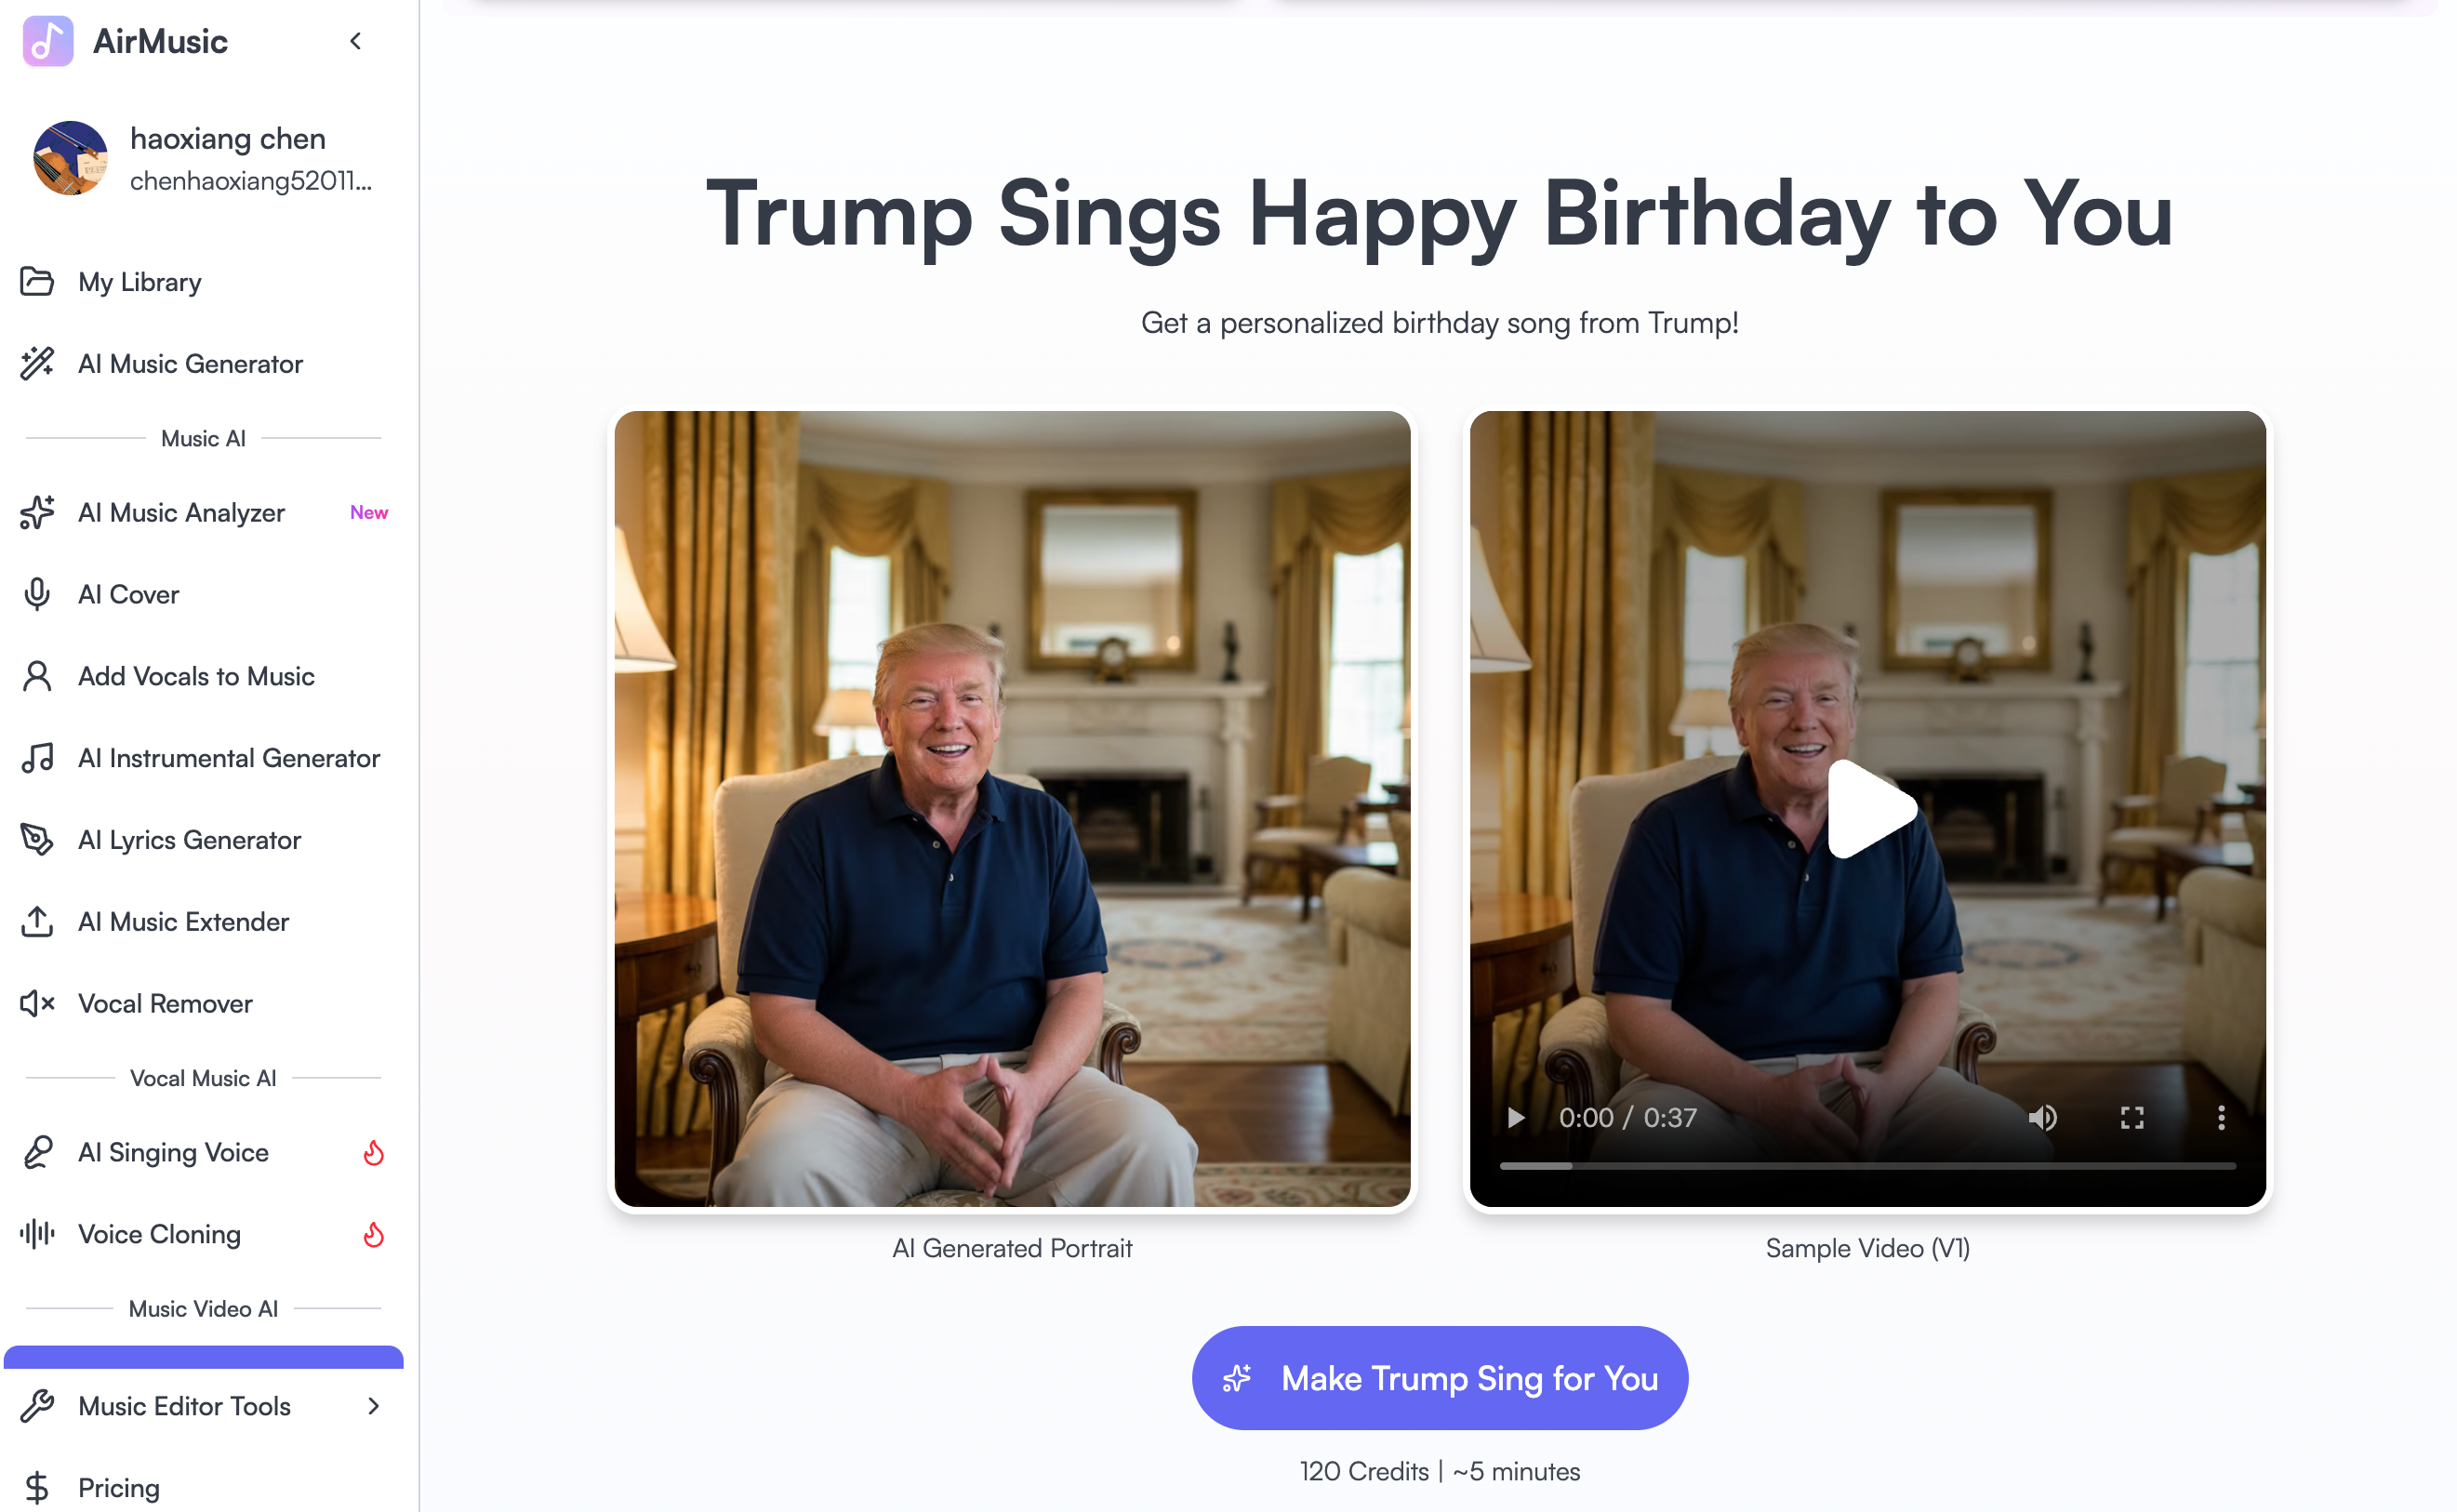Open the AI Music Extender
This screenshot has width=2457, height=1512.
(183, 921)
